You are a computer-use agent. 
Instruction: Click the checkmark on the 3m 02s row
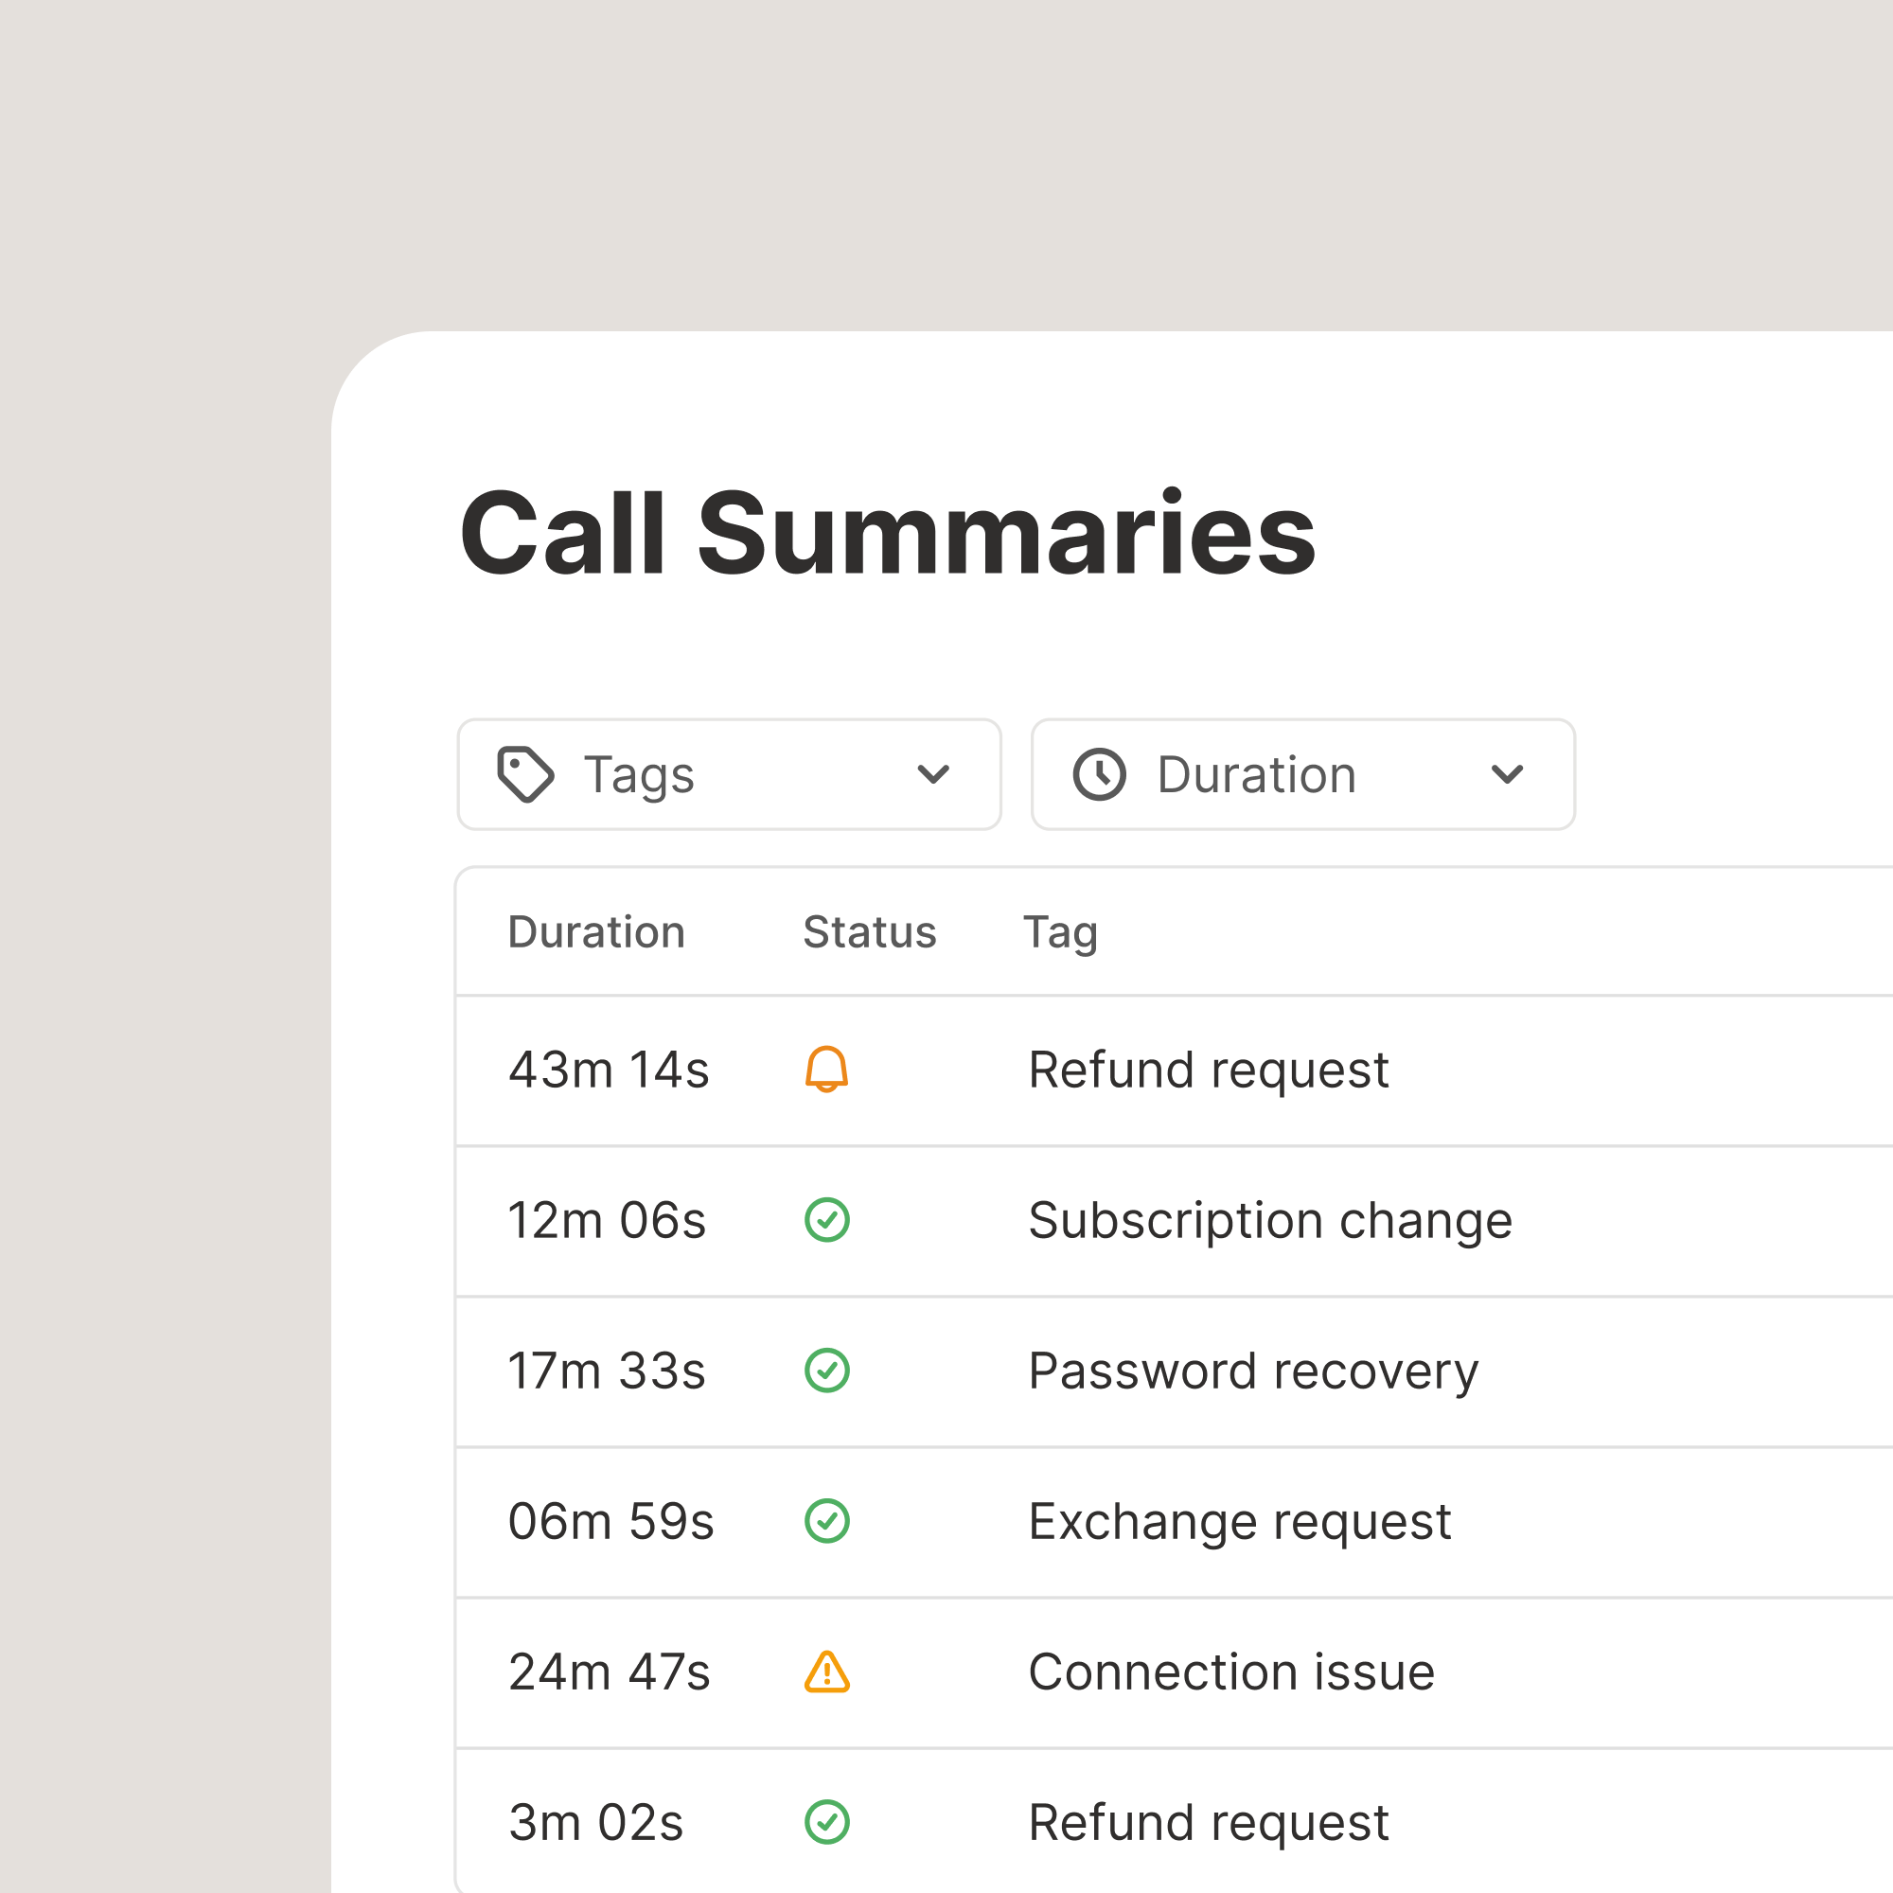click(826, 1821)
